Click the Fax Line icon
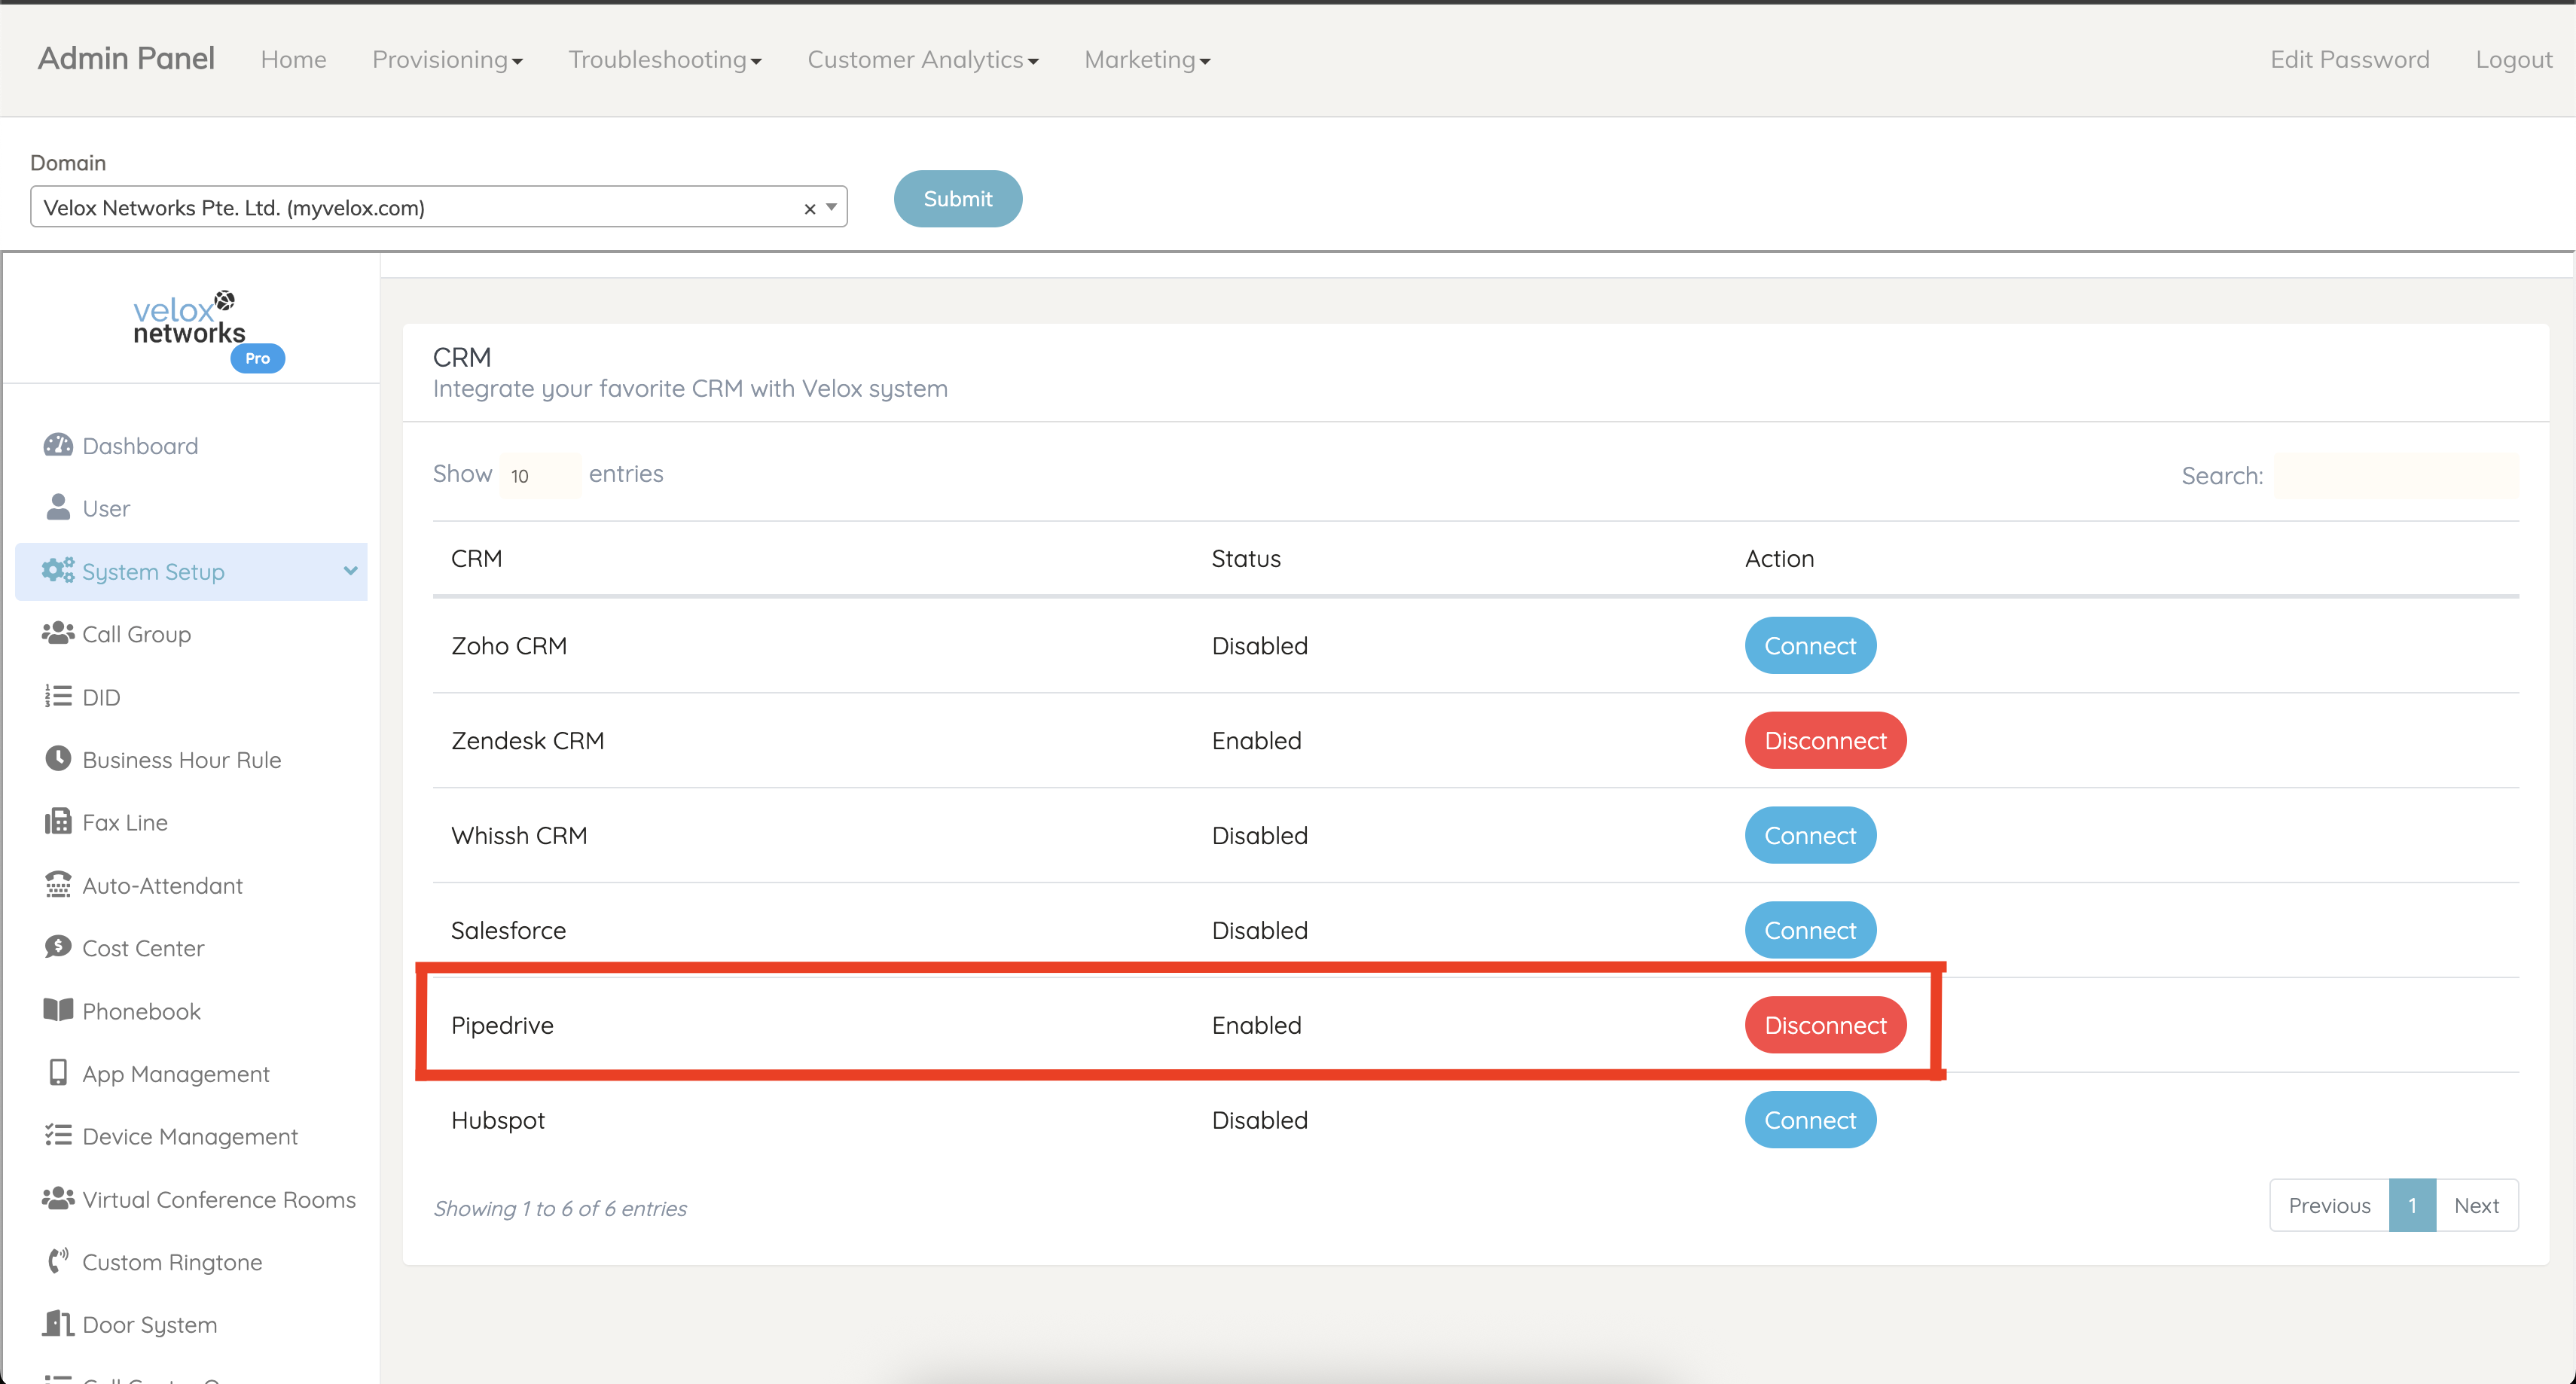This screenshot has width=2576, height=1384. [58, 822]
